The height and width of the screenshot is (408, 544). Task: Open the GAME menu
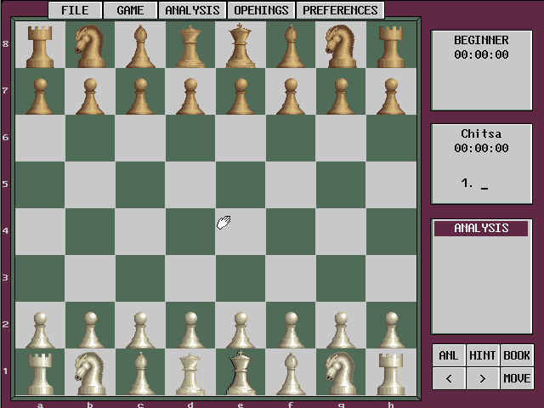click(130, 10)
